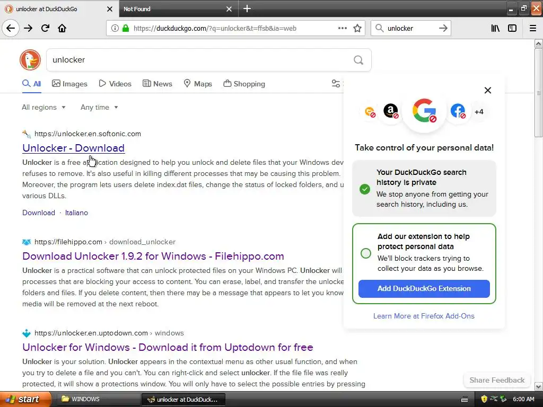The image size is (543, 407).
Task: Select unlocker at DuckDuck taskbar button
Action: pos(183,400)
